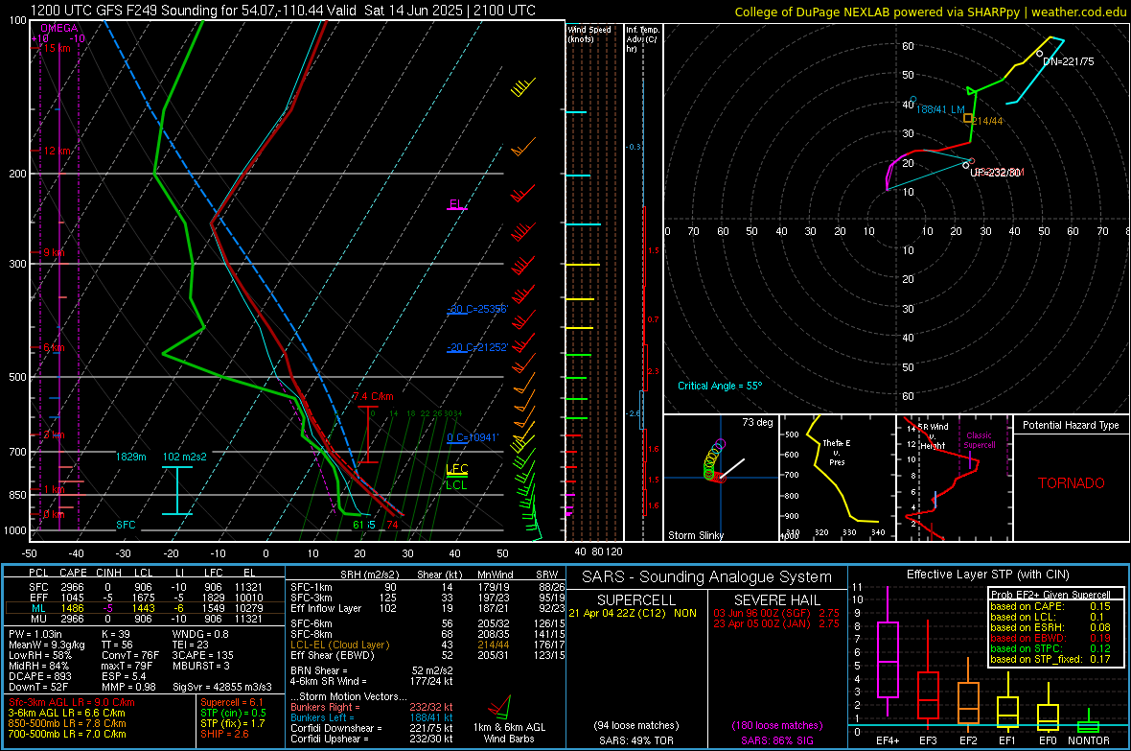This screenshot has width=1131, height=751.
Task: Click the SHIP = 2.6 value
Action: (x=224, y=734)
